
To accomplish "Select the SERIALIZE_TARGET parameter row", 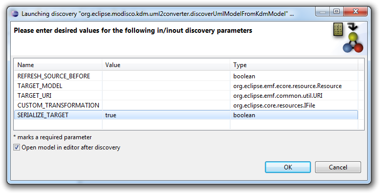I will [186, 115].
